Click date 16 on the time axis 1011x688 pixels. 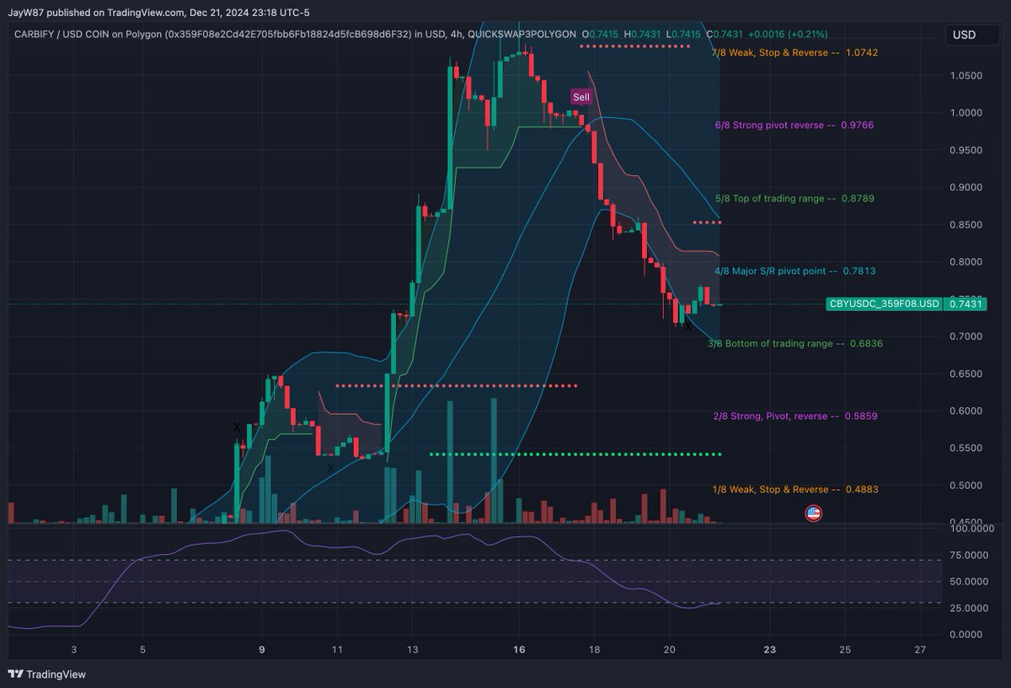pos(519,649)
